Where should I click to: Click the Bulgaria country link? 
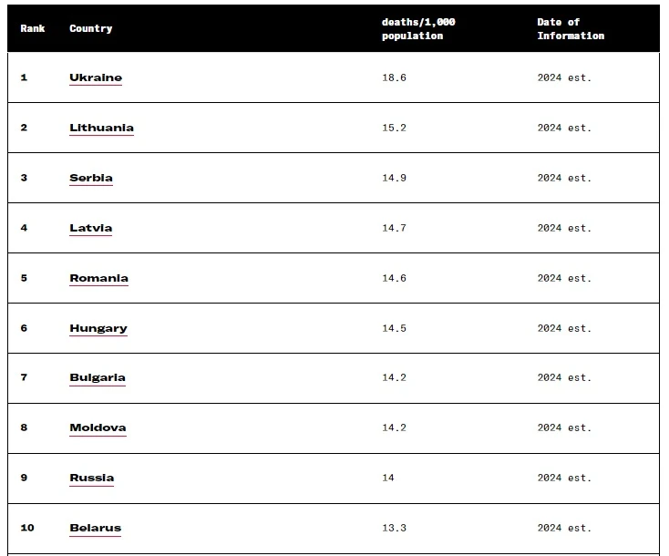[98, 377]
